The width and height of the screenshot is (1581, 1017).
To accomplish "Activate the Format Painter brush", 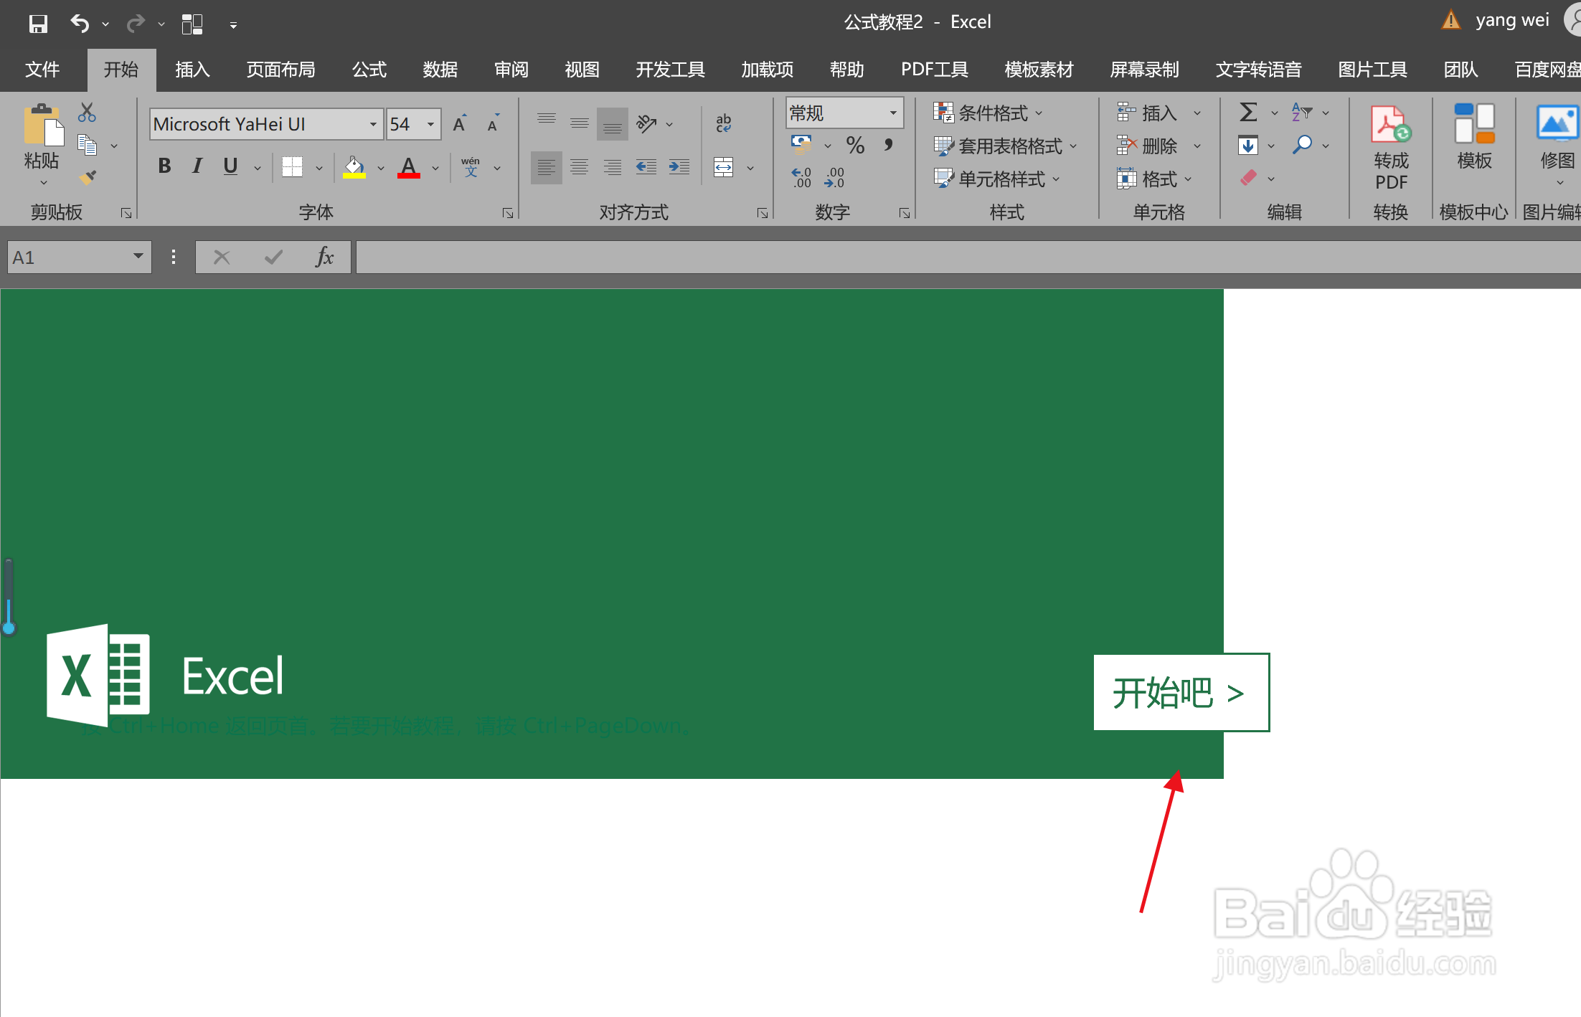I will click(x=87, y=176).
